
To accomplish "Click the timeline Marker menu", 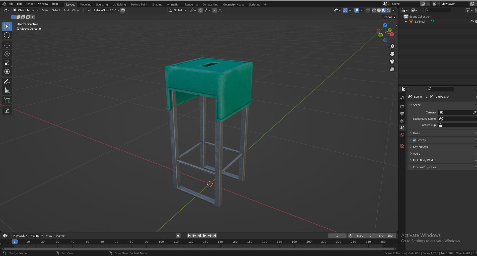I will click(x=60, y=236).
